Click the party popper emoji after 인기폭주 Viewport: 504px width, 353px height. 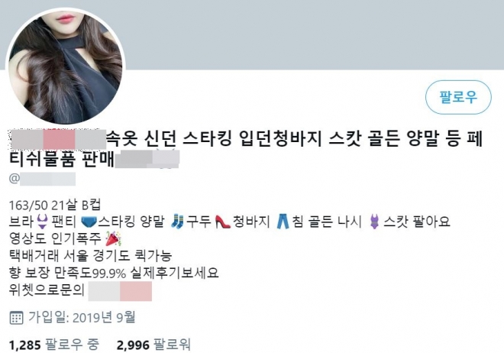click(113, 238)
